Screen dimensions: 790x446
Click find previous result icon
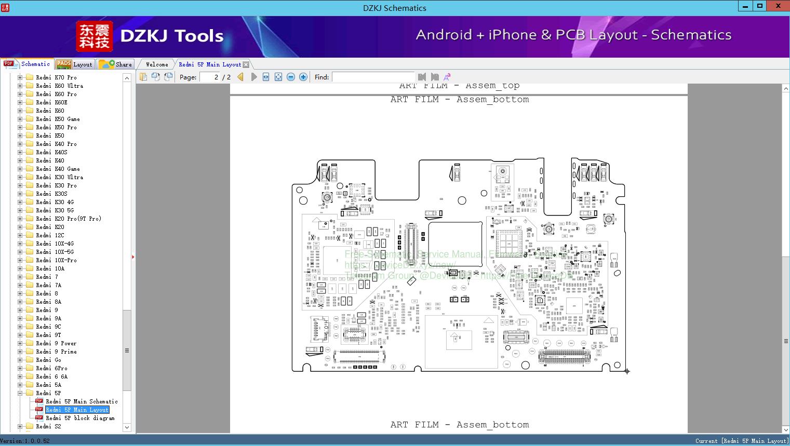[422, 77]
